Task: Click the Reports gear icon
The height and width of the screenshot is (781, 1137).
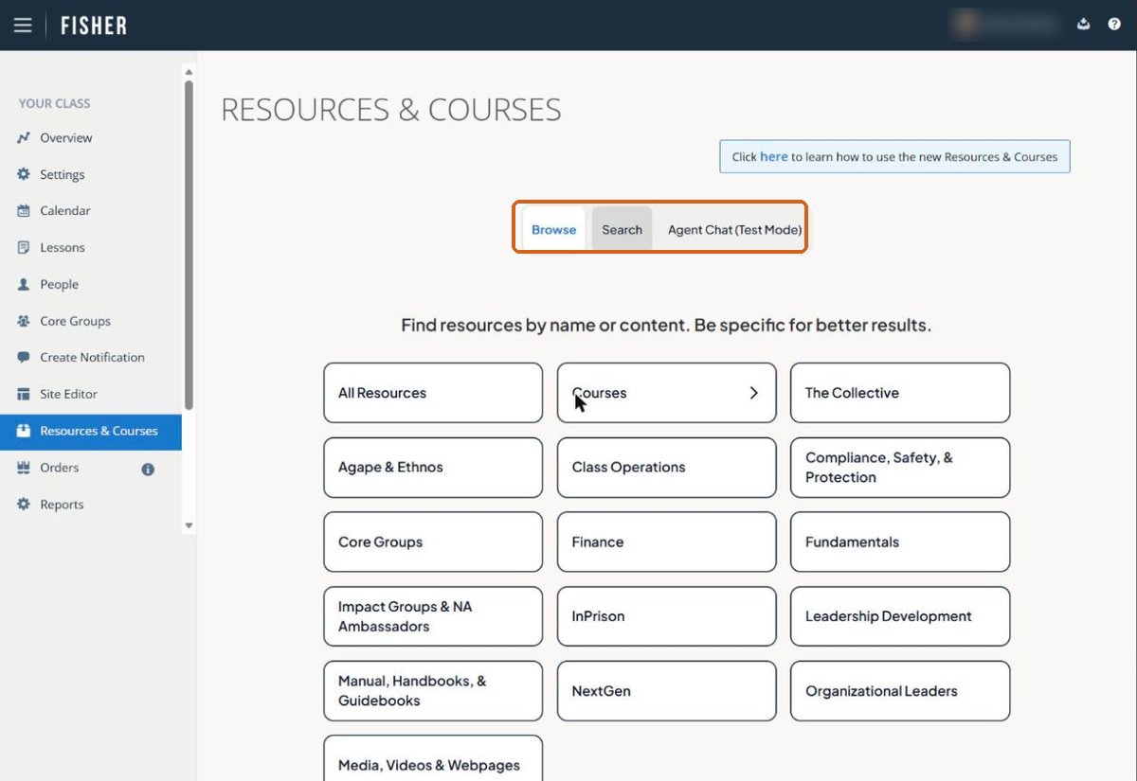Action: point(24,505)
